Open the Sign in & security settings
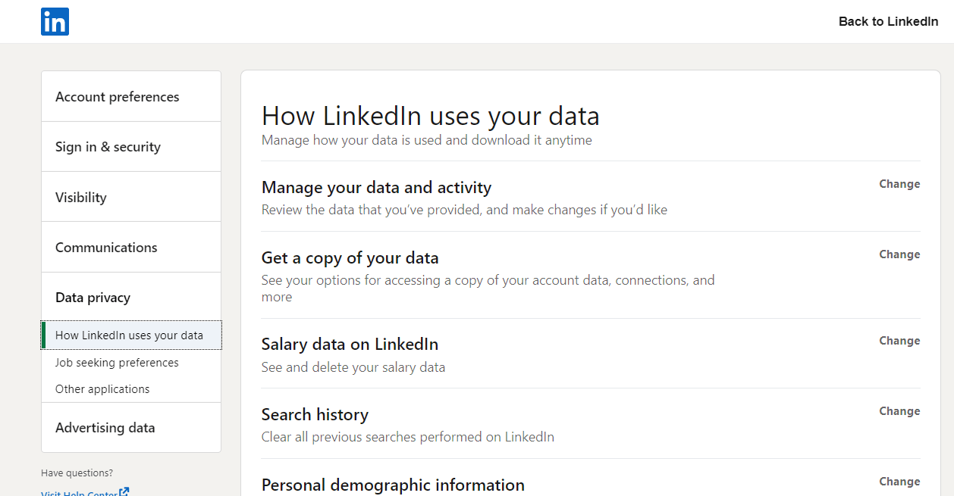Image resolution: width=954 pixels, height=496 pixels. tap(108, 146)
